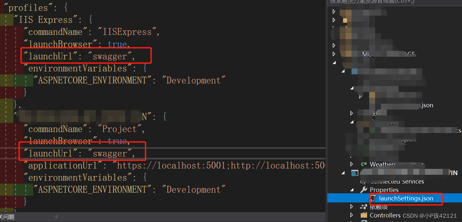Collapse the expanded web project node
The image size is (462, 222).
[x=343, y=173]
